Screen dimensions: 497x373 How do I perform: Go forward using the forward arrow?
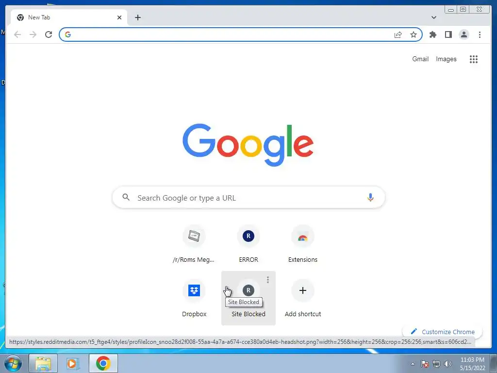point(33,34)
